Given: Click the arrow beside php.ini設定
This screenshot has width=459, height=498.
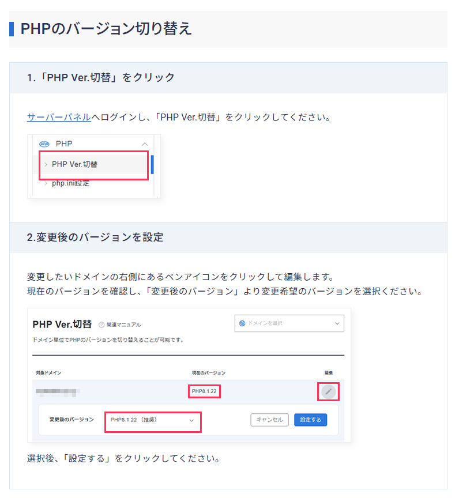Looking at the screenshot, I should click(46, 184).
